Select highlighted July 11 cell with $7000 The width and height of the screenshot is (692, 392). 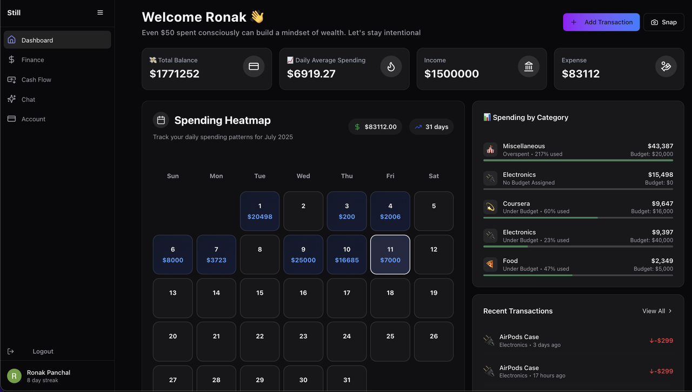tap(390, 254)
